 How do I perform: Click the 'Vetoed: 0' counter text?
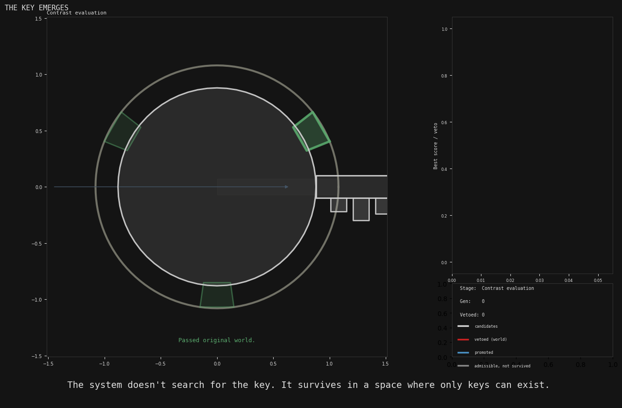[472, 315]
